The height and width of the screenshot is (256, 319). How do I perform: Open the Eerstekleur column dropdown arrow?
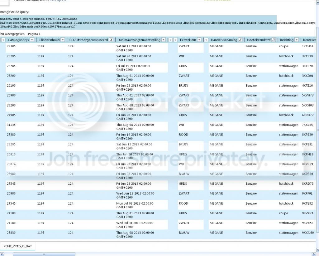199,40
